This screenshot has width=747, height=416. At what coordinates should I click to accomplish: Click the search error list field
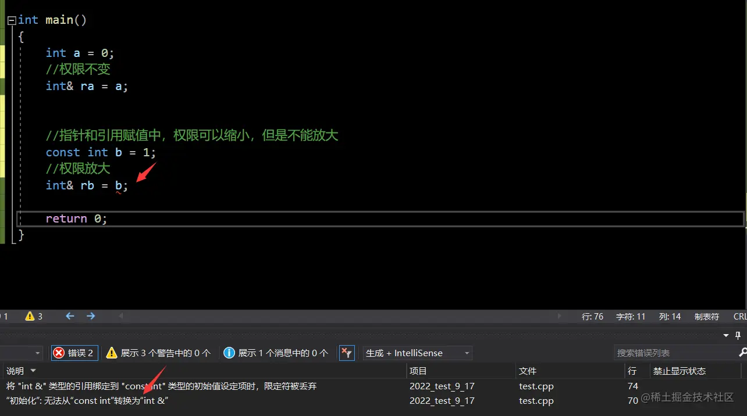click(675, 353)
